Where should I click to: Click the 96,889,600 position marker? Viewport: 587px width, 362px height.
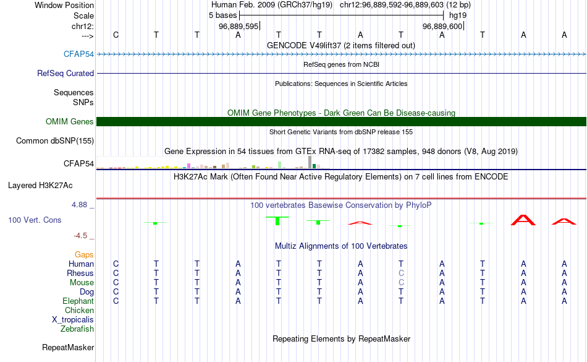(443, 26)
